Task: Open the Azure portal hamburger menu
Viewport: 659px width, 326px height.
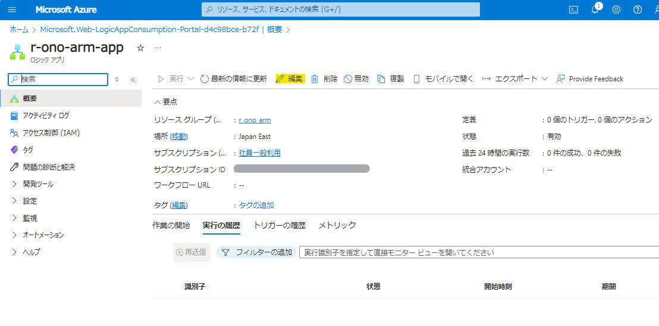Action: pos(12,10)
